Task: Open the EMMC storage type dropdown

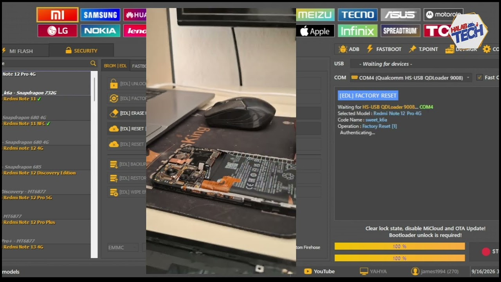Action: [x=123, y=248]
